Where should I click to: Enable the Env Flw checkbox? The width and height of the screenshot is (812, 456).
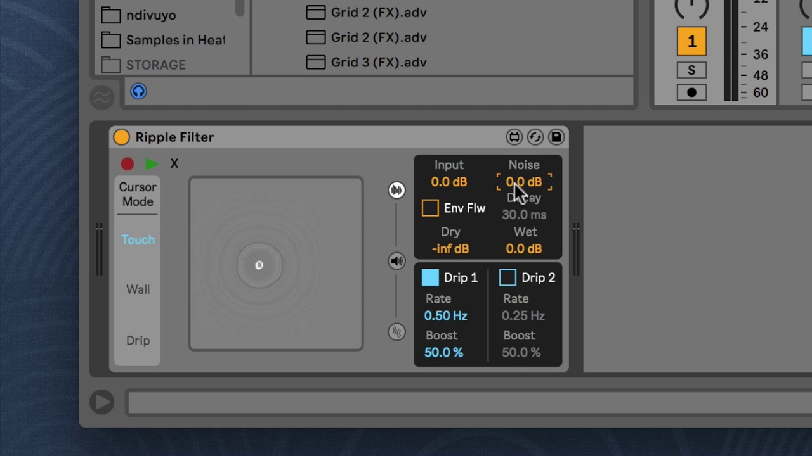(x=430, y=208)
